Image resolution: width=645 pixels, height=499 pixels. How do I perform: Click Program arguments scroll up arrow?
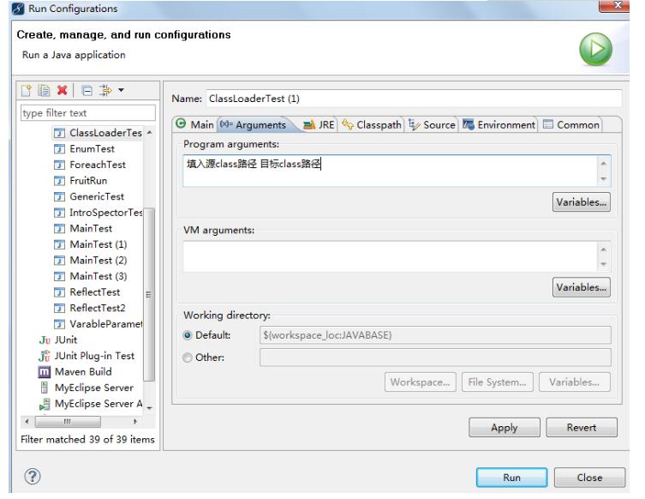[603, 164]
